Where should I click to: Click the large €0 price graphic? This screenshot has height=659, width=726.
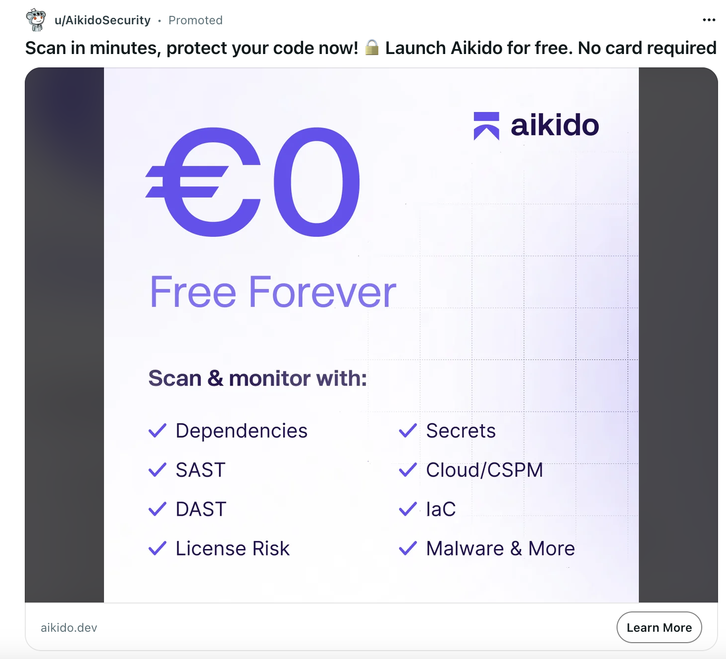click(x=252, y=183)
